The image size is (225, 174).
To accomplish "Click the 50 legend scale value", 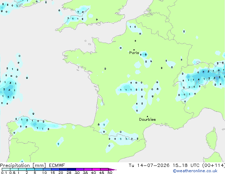I will coord(110,173).
